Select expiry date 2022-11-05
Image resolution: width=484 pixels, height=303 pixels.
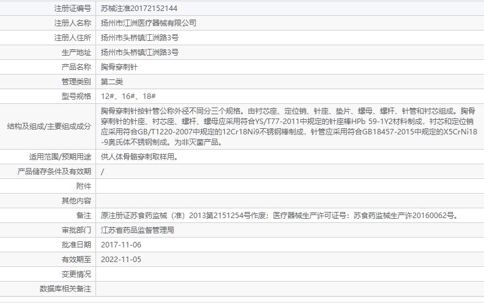[121, 260]
